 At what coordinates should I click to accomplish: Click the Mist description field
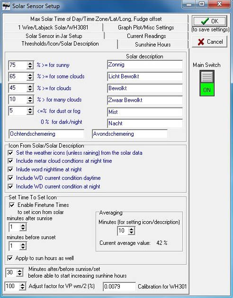click(145, 112)
